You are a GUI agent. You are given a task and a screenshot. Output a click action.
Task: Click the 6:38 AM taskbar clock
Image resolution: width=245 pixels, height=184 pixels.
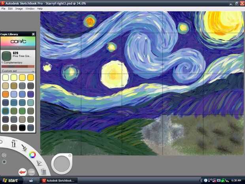(236, 180)
